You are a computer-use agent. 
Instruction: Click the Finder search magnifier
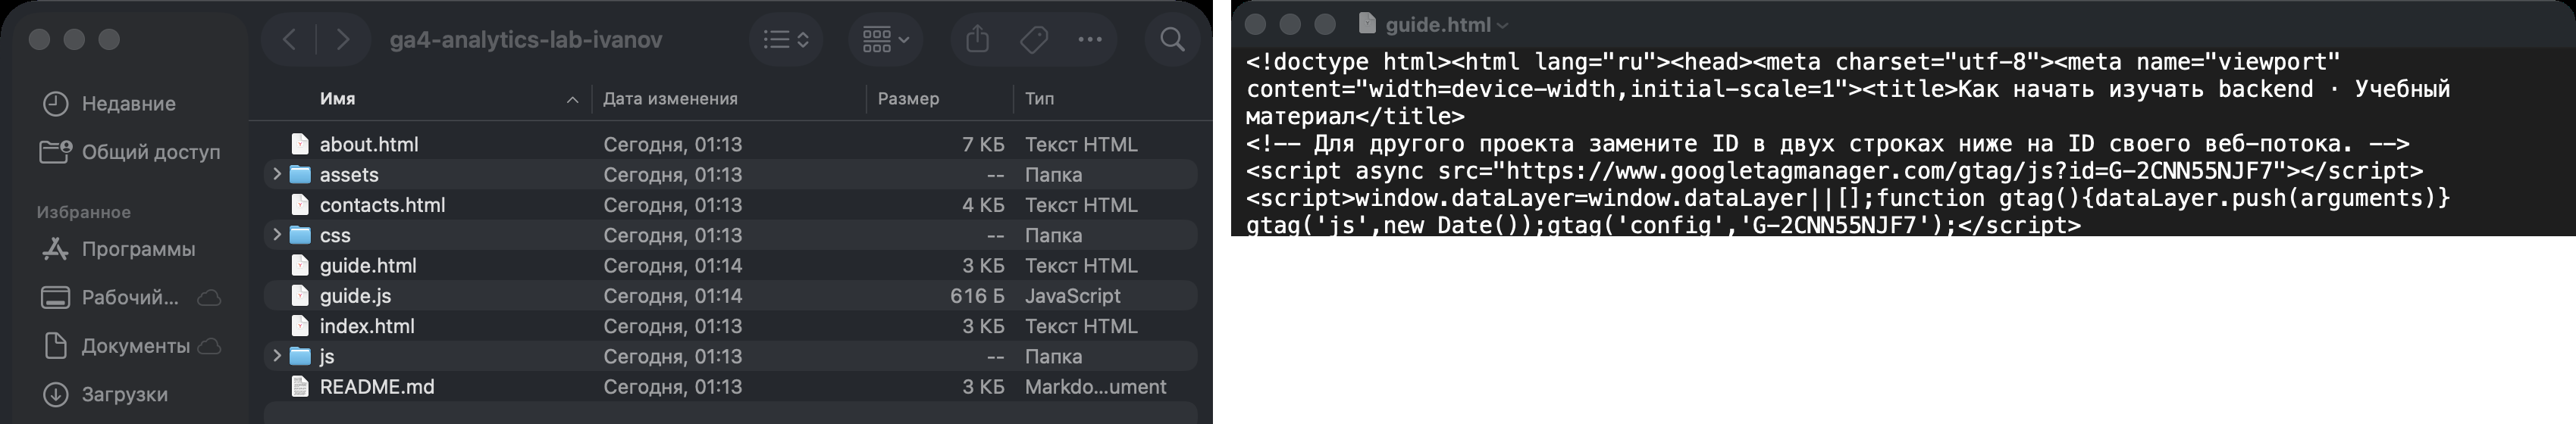point(1173,40)
